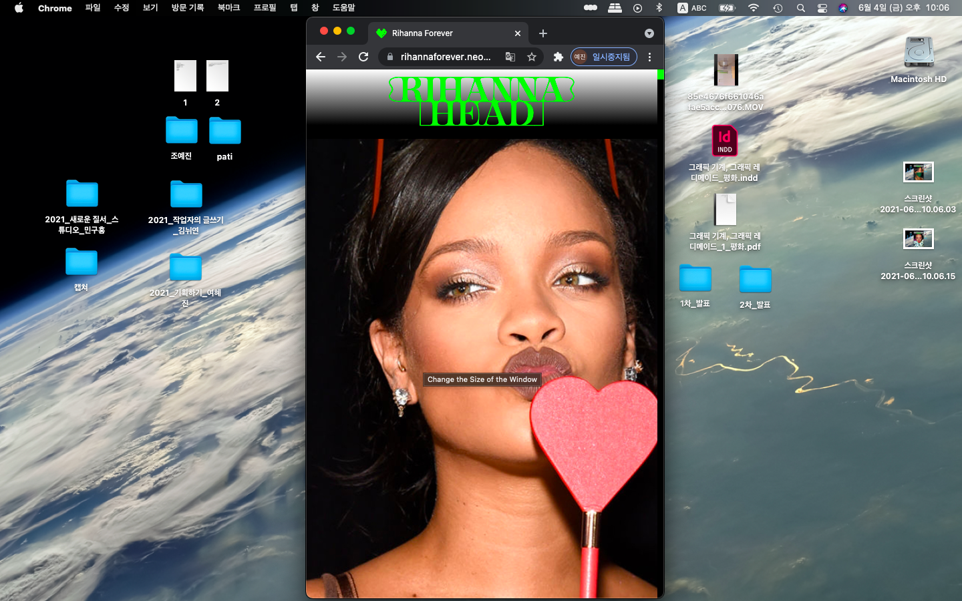
Task: Open Spotlight search from menu bar
Action: click(x=800, y=8)
